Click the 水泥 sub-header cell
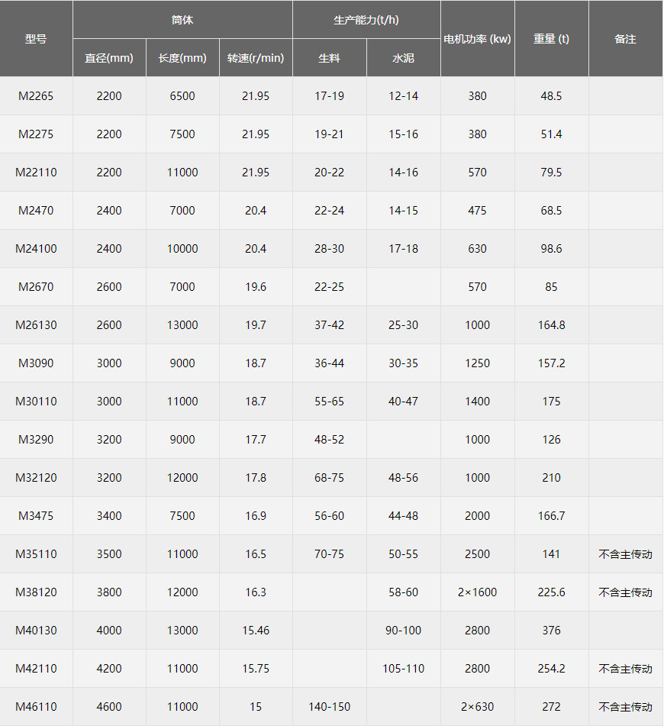The image size is (664, 726). tap(403, 58)
